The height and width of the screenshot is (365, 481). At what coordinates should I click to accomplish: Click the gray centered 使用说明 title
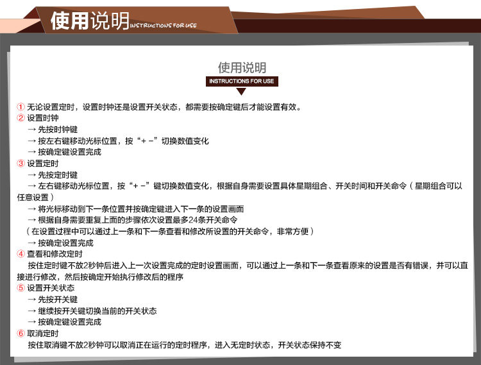[242, 67]
